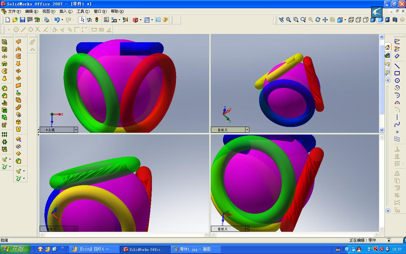Select the Revolved Boss feature icon
Screen dimensions: 406x254
point(4,57)
